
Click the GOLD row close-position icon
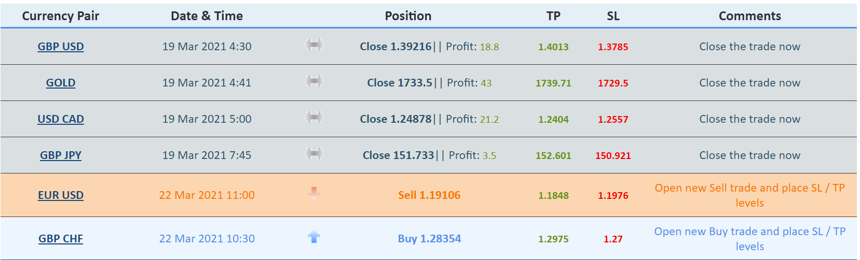point(314,81)
